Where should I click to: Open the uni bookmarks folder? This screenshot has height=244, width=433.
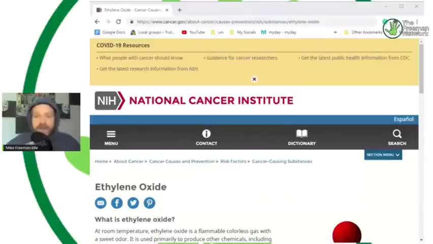point(217,33)
